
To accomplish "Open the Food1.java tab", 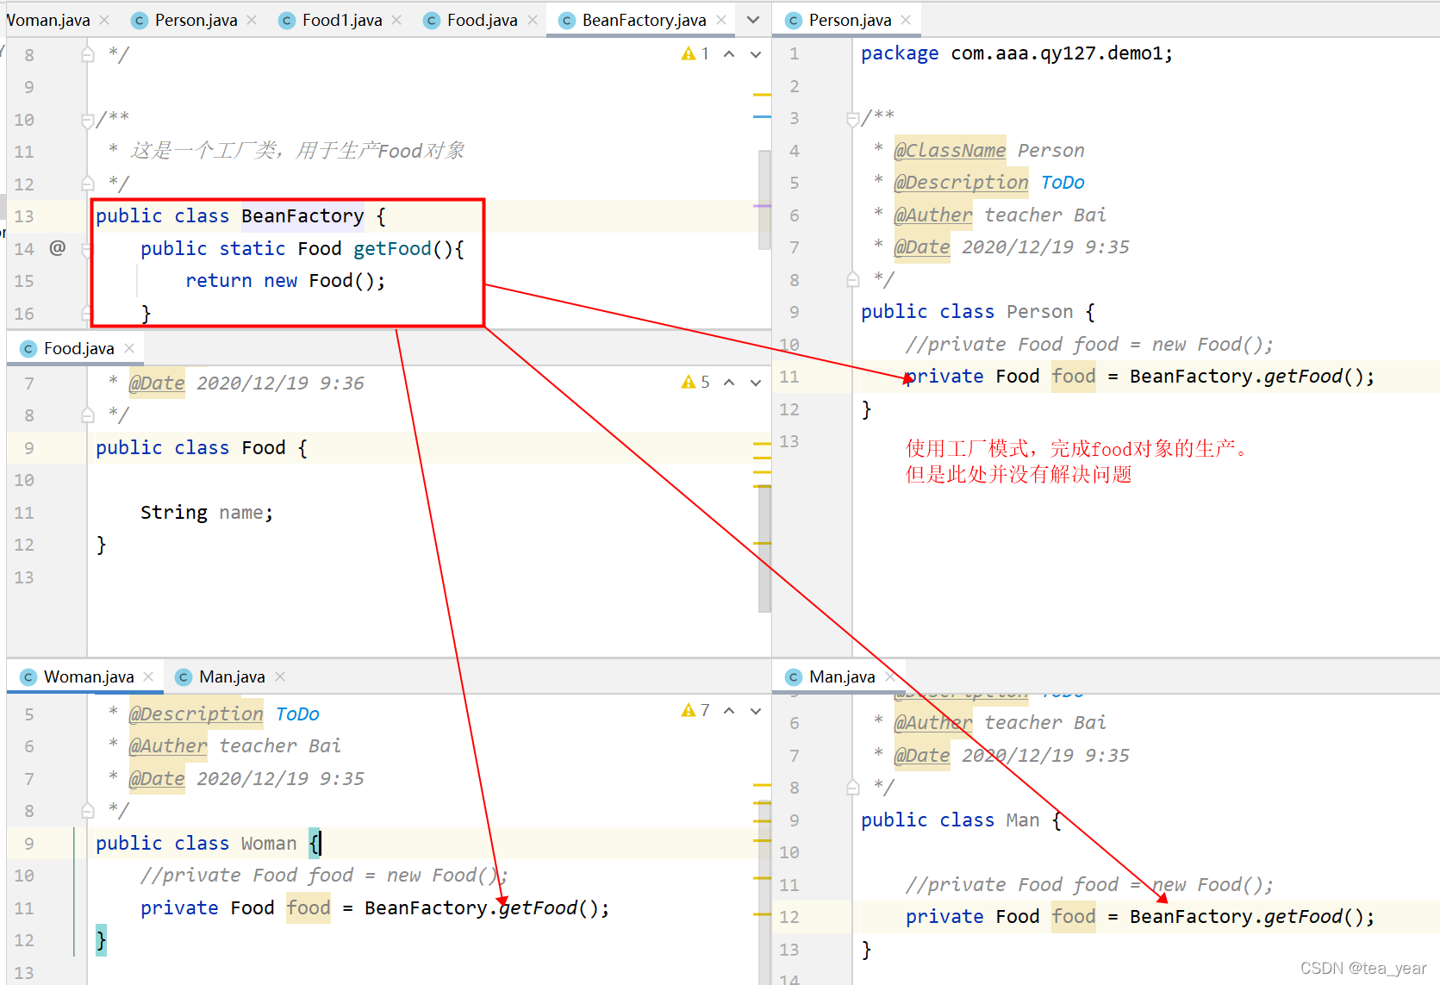I will [x=341, y=20].
